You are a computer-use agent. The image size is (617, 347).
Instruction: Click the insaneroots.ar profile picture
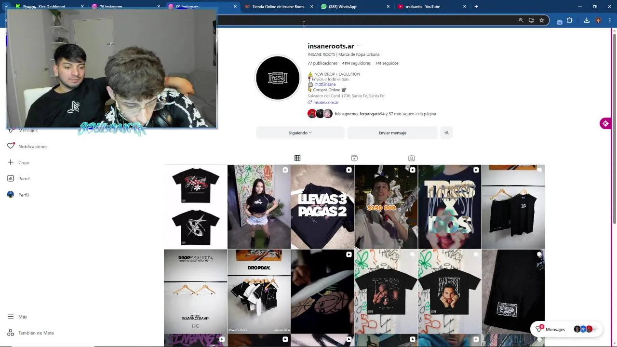(278, 78)
